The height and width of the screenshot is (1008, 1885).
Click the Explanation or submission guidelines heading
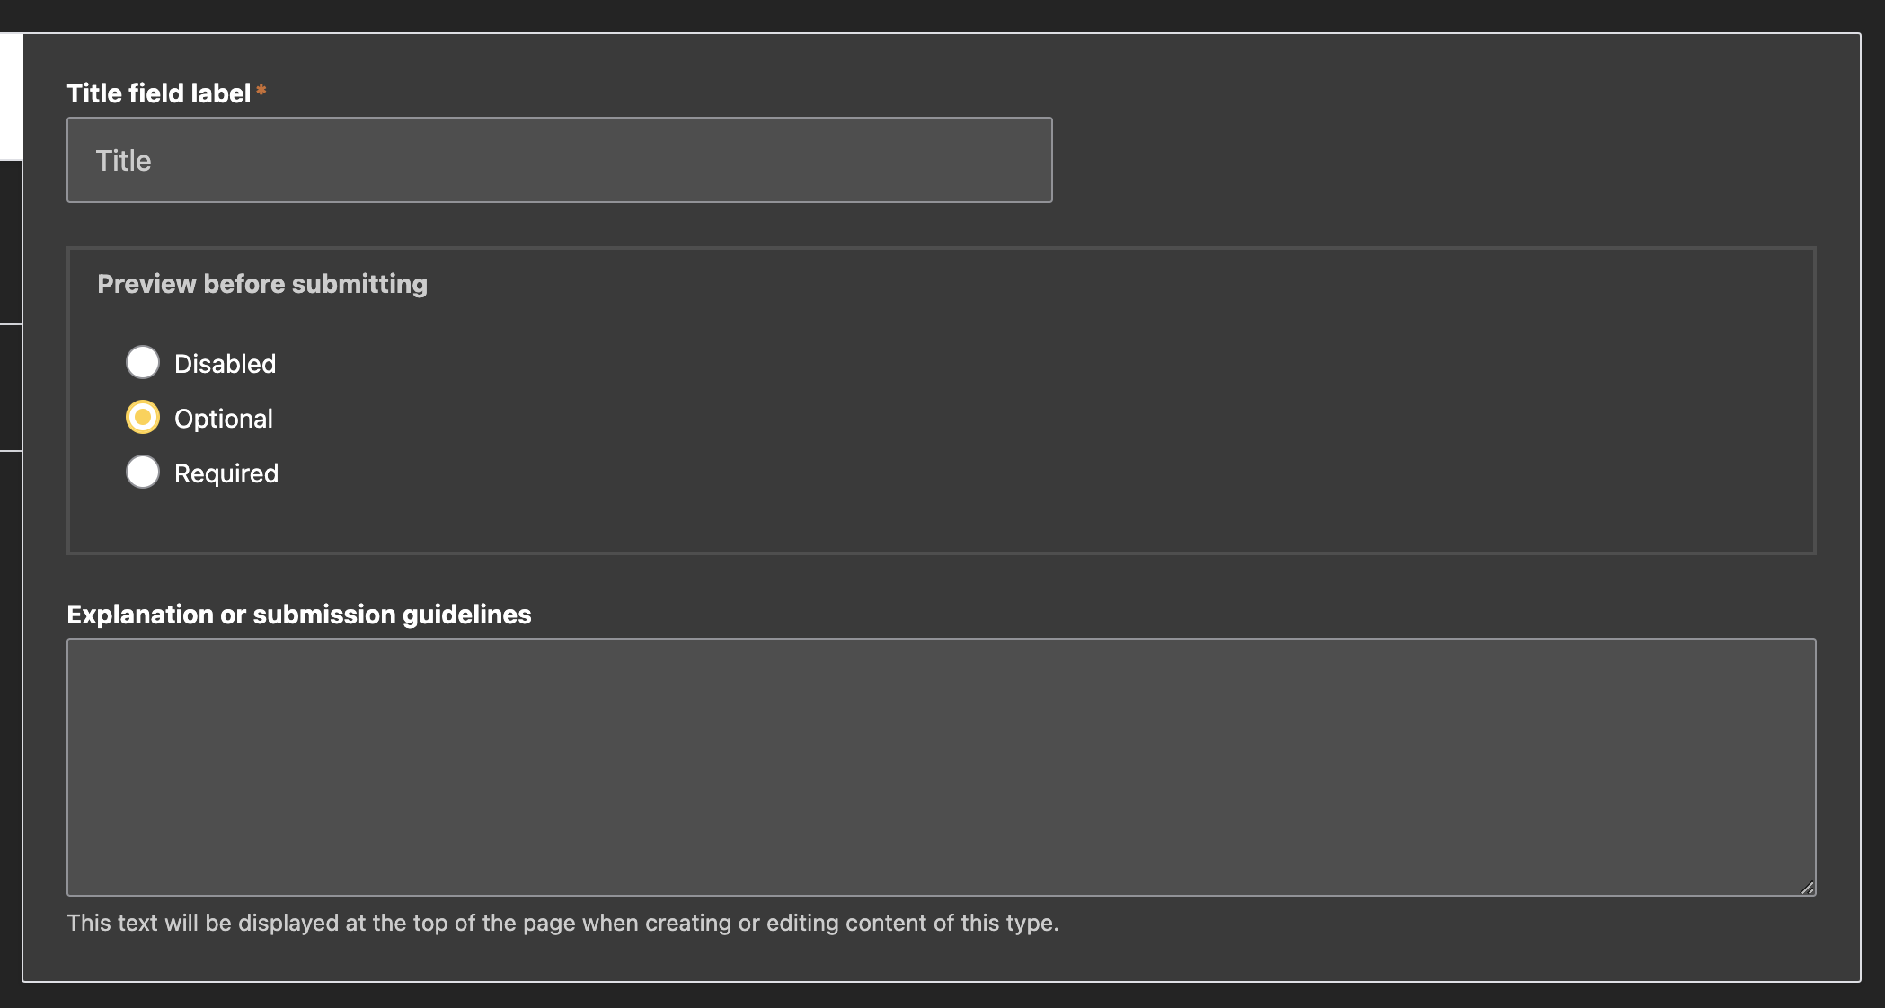tap(298, 614)
